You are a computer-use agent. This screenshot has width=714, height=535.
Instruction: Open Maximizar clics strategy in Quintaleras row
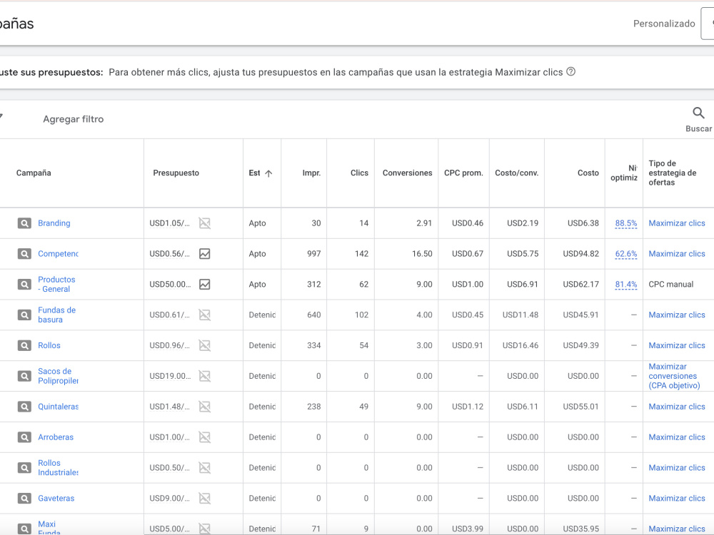(677, 407)
